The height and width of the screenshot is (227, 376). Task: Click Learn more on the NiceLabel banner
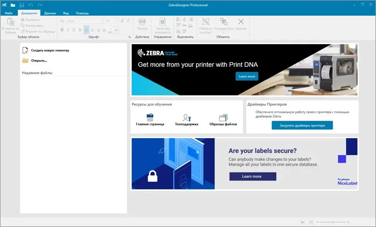[x=253, y=176]
